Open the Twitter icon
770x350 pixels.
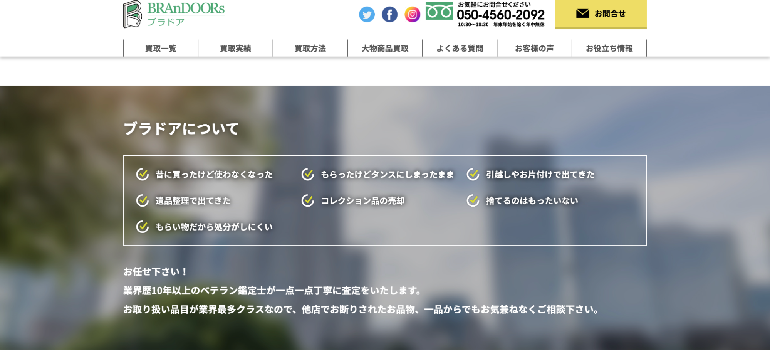point(366,15)
